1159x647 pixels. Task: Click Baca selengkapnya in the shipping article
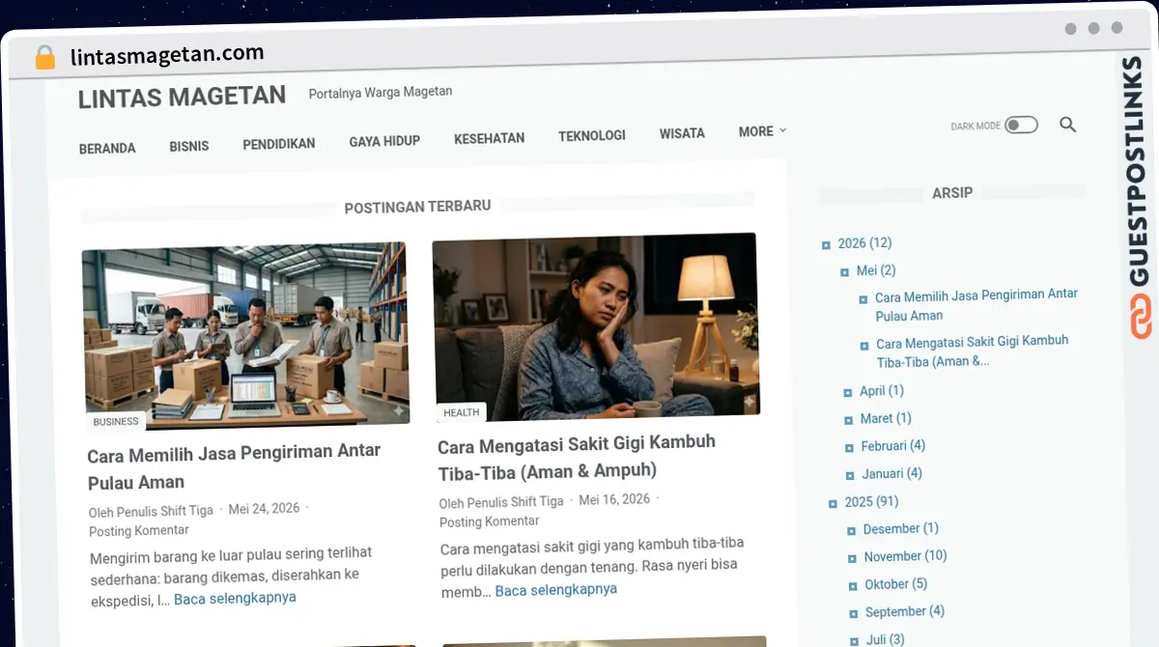[236, 598]
